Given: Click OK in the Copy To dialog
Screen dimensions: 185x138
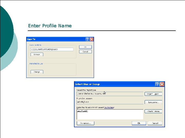Looking at the screenshot, I should coord(85,47).
